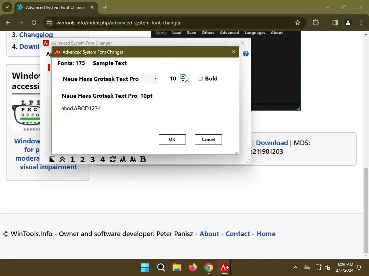Confirm the font selection with OK
Image resolution: width=369 pixels, height=276 pixels.
(172, 139)
